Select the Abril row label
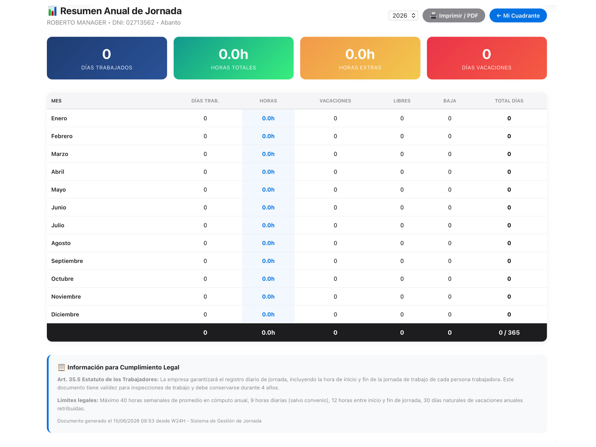 tap(58, 172)
